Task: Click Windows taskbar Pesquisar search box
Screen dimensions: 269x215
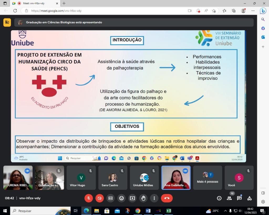Action: coord(40,211)
